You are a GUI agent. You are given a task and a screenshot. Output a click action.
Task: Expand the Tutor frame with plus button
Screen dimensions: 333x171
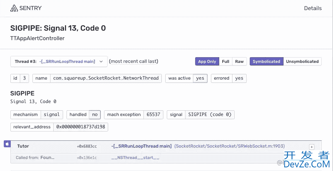[x=312, y=147]
